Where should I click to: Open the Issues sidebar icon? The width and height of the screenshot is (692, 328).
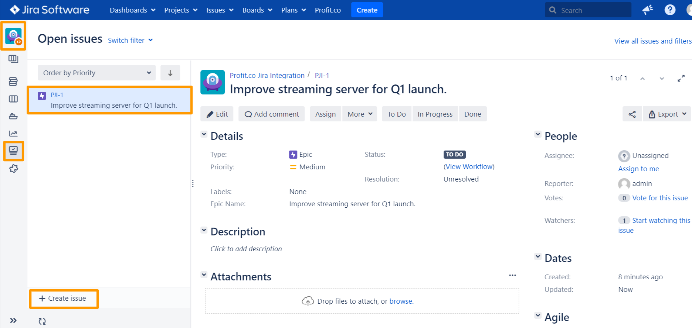[x=13, y=151]
